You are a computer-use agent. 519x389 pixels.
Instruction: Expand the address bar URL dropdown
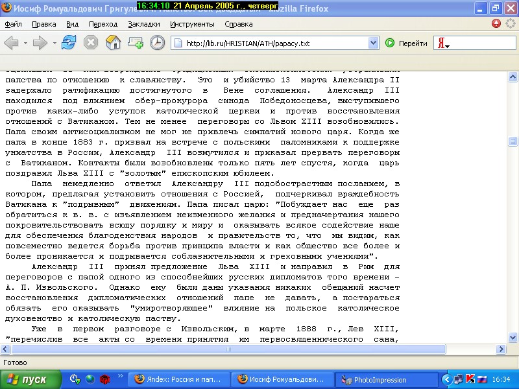373,43
